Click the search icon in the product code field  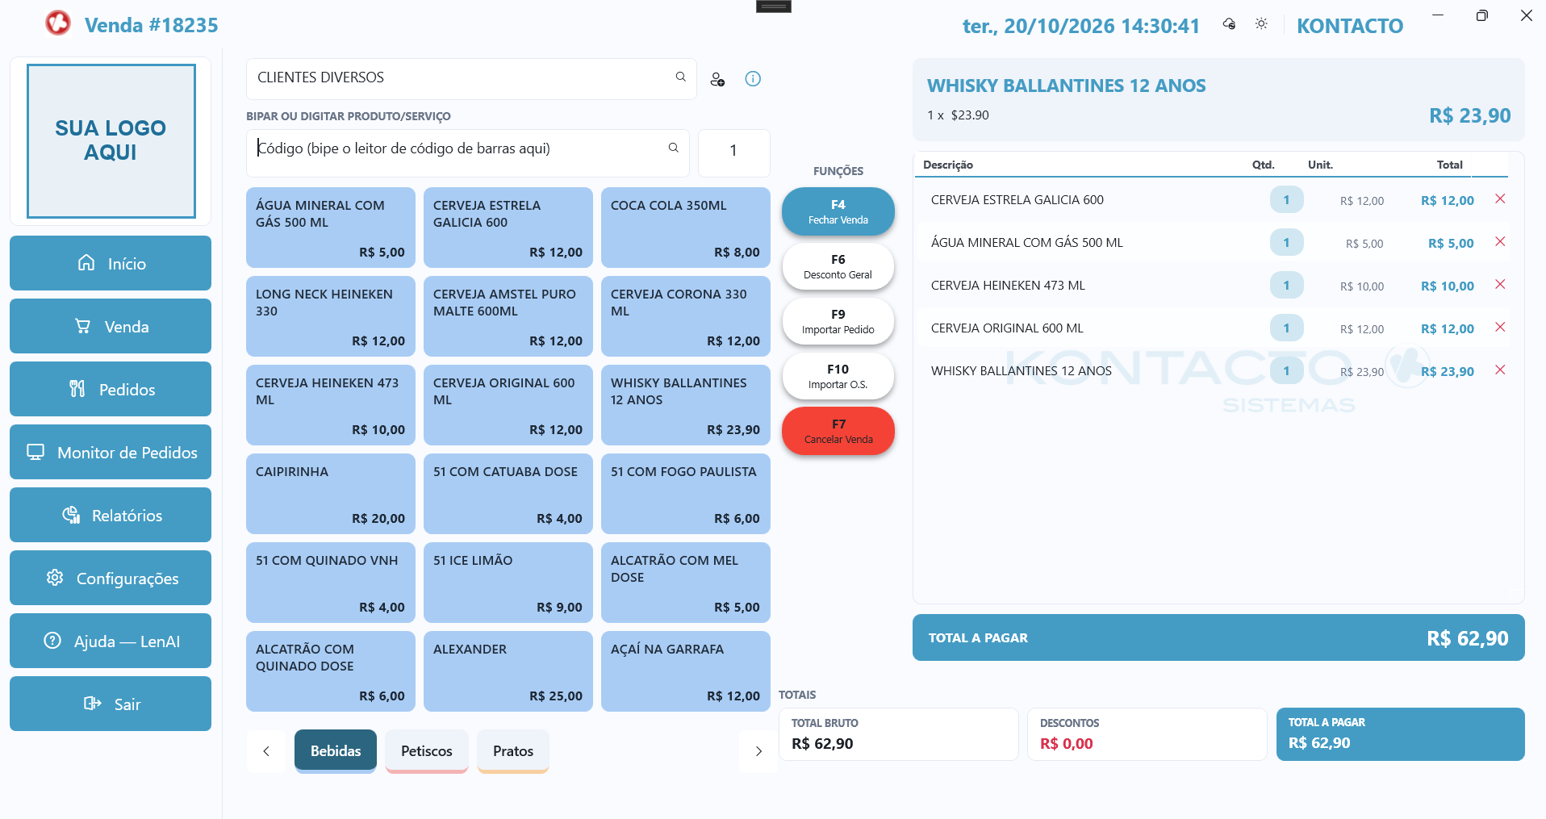[673, 148]
